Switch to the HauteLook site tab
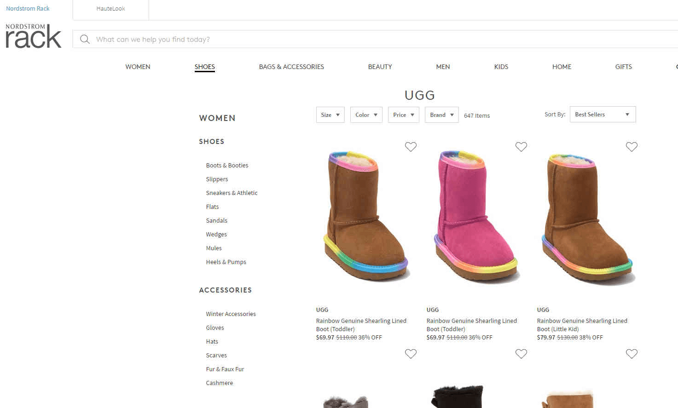Screen dimensions: 678x408 pyautogui.click(x=110, y=8)
